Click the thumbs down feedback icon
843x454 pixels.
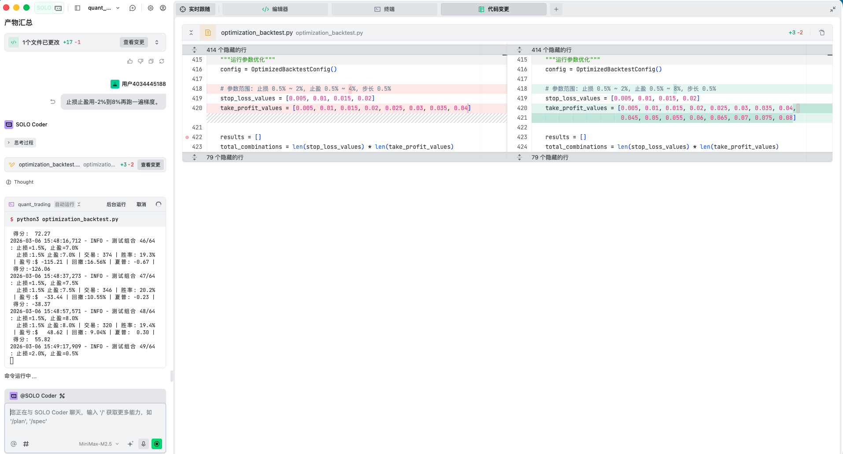pyautogui.click(x=140, y=61)
